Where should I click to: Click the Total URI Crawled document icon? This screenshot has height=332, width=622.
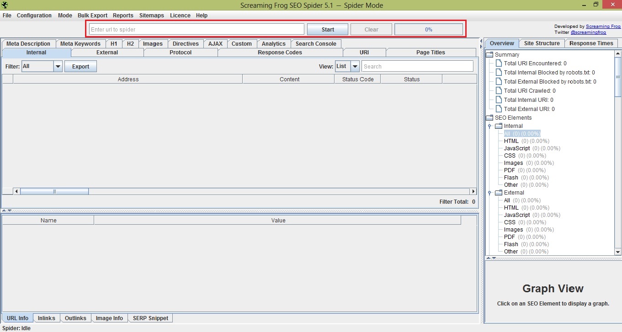click(x=499, y=91)
